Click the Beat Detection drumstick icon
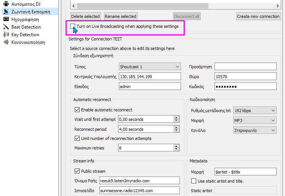The height and width of the screenshot is (196, 285). coord(6,27)
